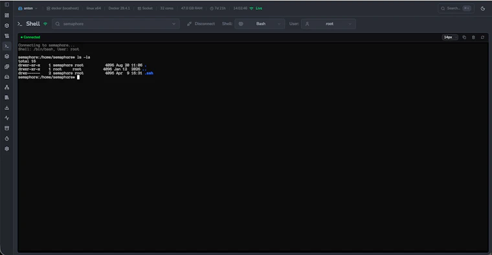This screenshot has width=492, height=255.
Task: Open the stacks layered icon in sidebar
Action: point(6,56)
